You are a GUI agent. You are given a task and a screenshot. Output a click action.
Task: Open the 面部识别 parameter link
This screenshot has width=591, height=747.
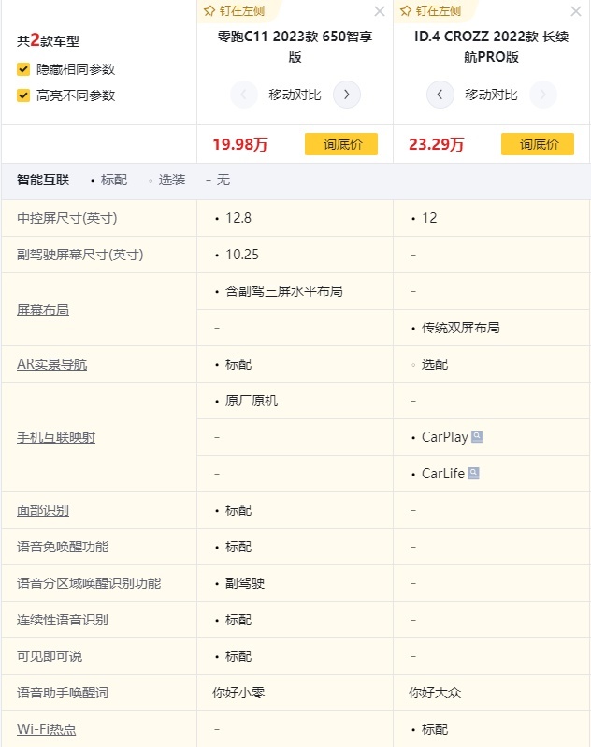coord(43,510)
